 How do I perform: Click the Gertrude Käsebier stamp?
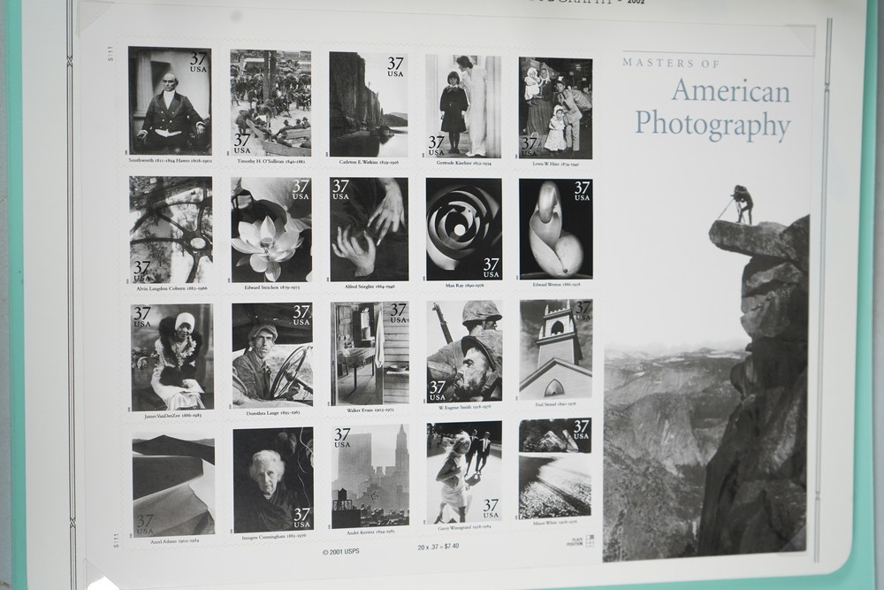(463, 106)
